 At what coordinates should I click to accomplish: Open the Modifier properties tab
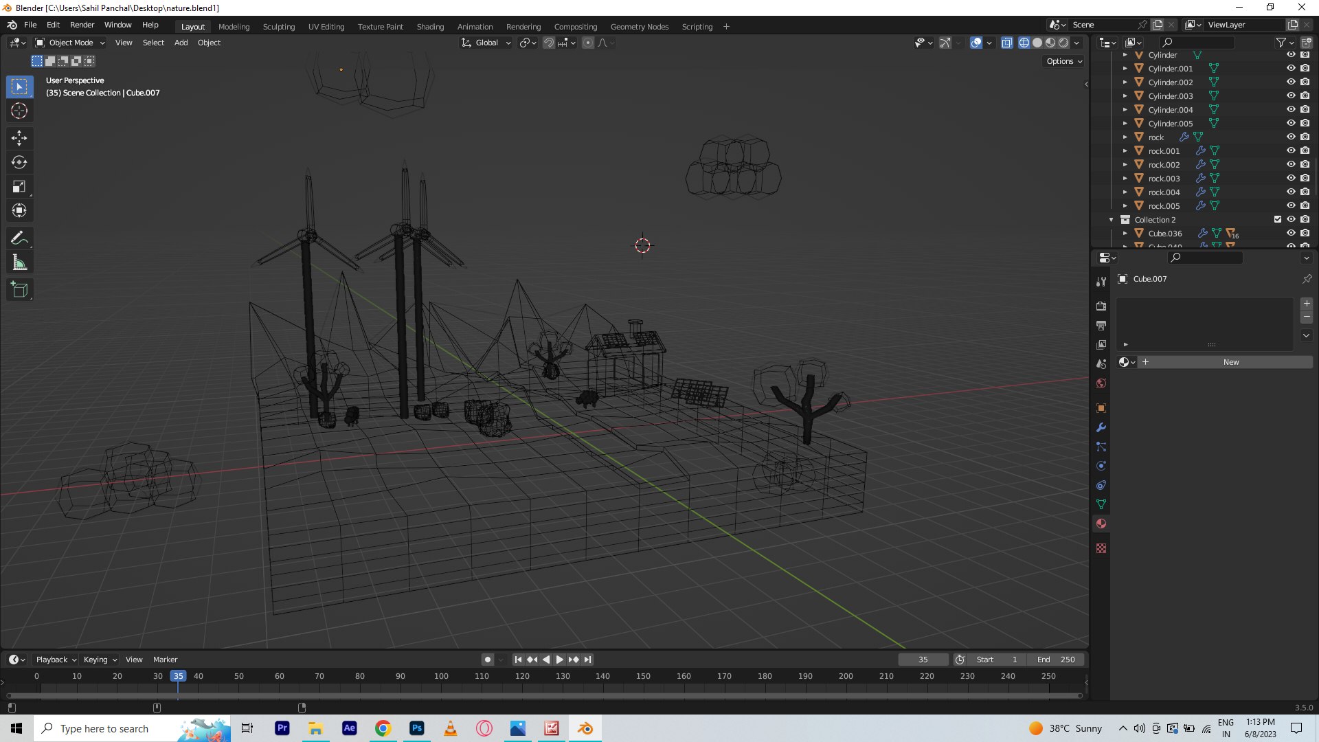(1101, 427)
